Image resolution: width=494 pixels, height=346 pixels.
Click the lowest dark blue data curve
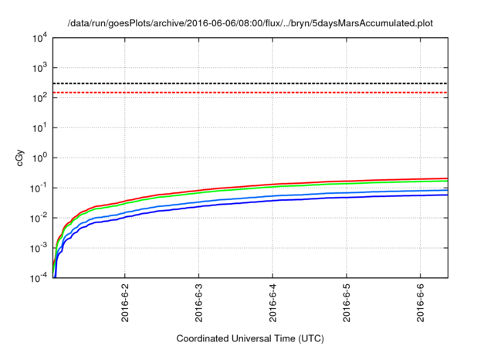309,199
